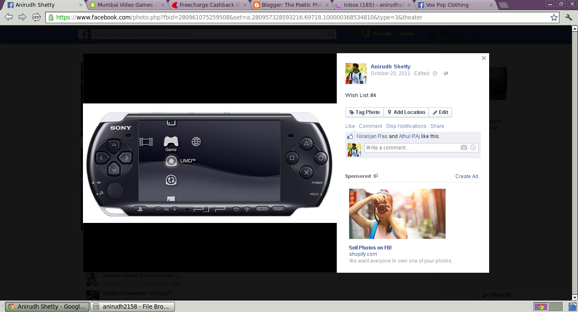578x312 pixels.
Task: Click the Facebook logo icon
Action: 83,34
